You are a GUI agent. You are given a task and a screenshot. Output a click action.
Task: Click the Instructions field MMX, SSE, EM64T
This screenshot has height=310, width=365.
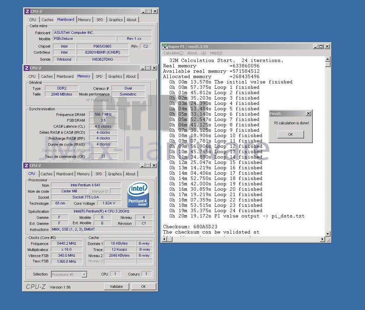[x=102, y=229]
